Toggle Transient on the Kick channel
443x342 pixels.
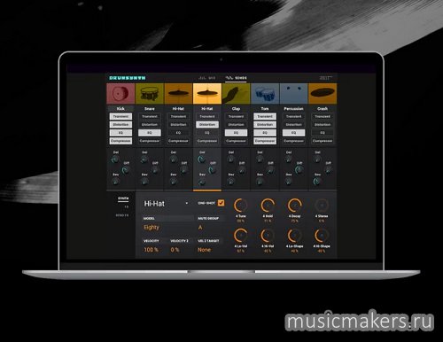click(120, 116)
